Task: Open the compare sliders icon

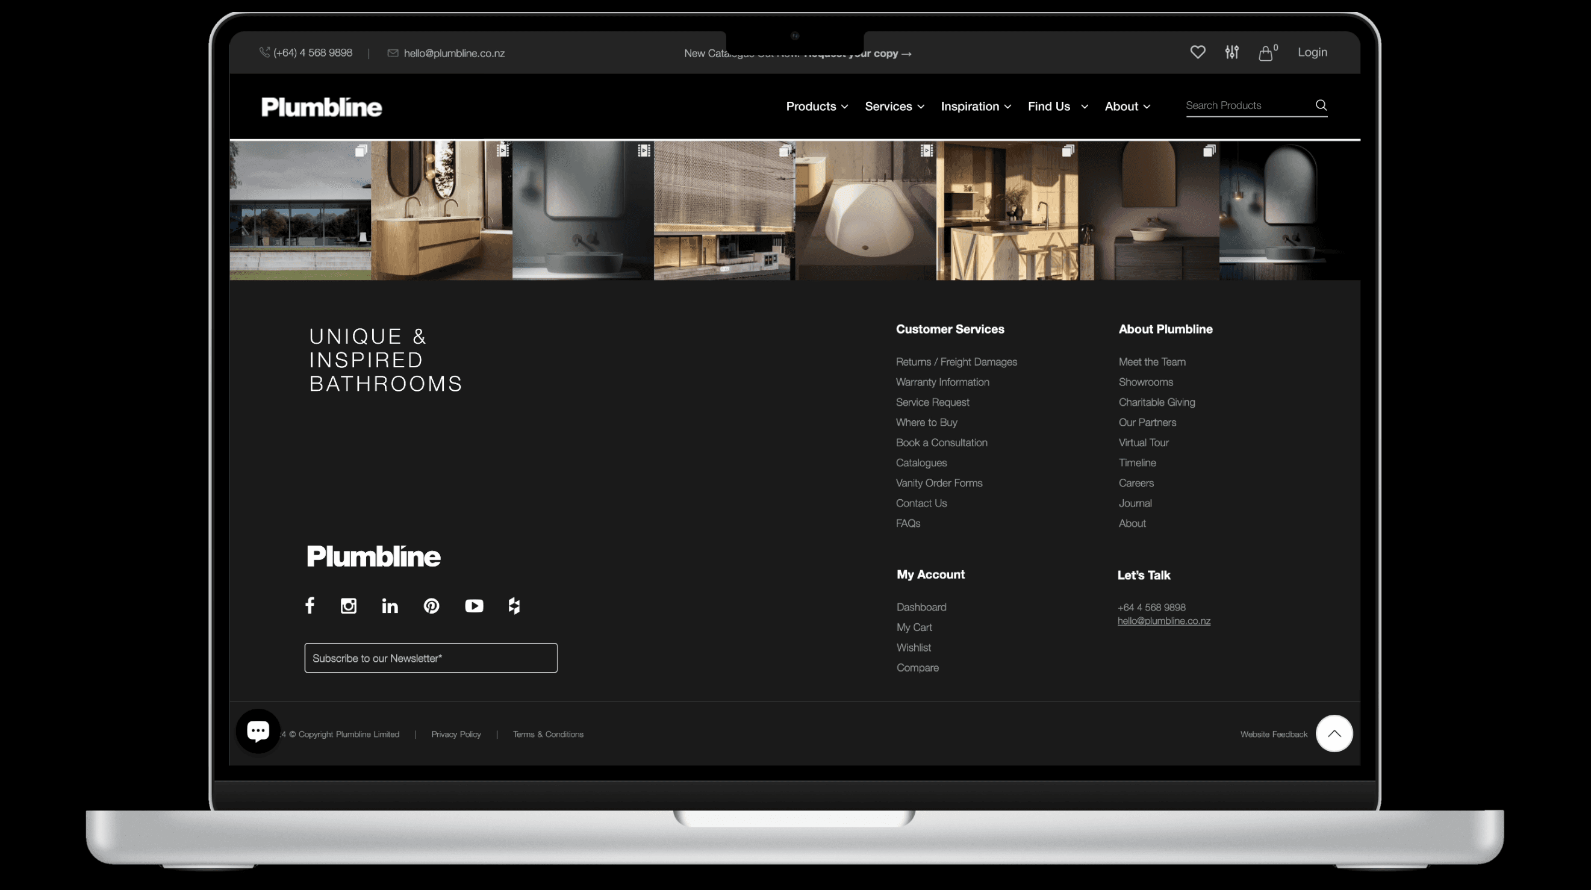Action: click(1231, 52)
